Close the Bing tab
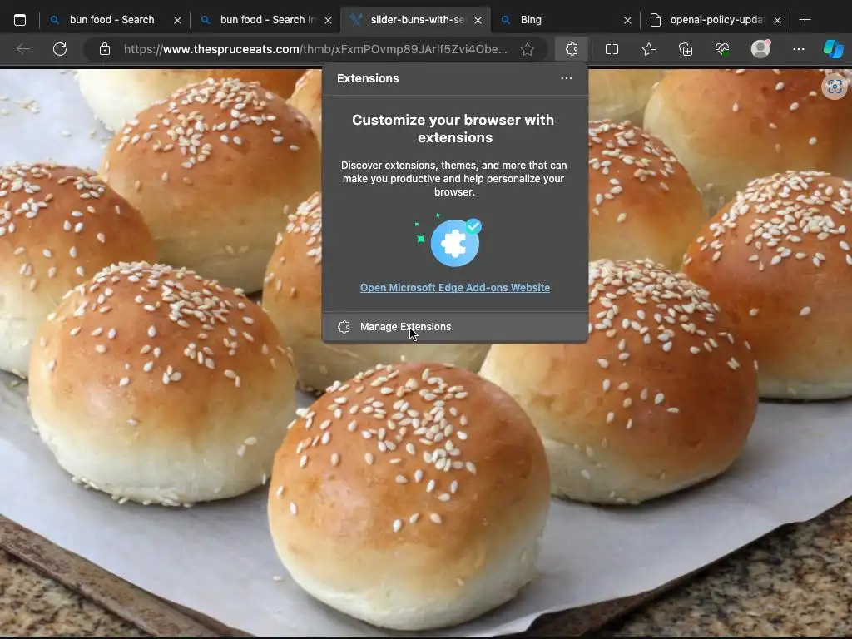 coord(627,21)
